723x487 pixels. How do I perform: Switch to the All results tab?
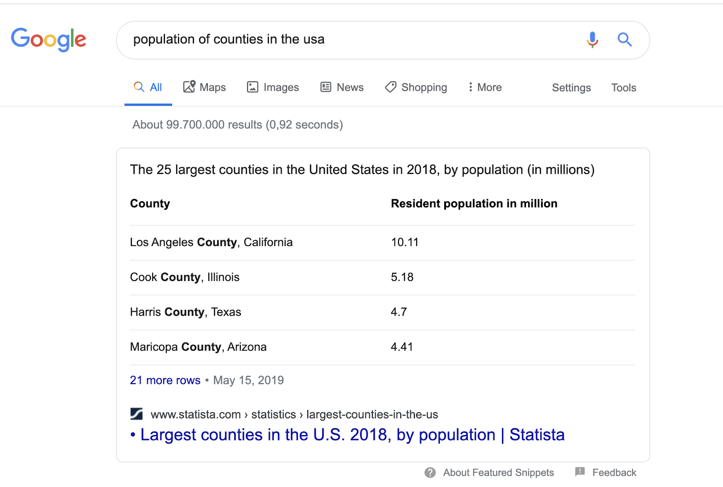coord(148,87)
